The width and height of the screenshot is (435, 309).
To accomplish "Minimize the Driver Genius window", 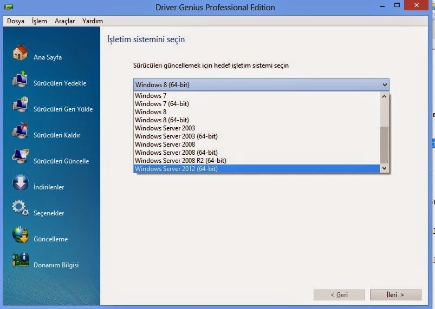I will 382,5.
